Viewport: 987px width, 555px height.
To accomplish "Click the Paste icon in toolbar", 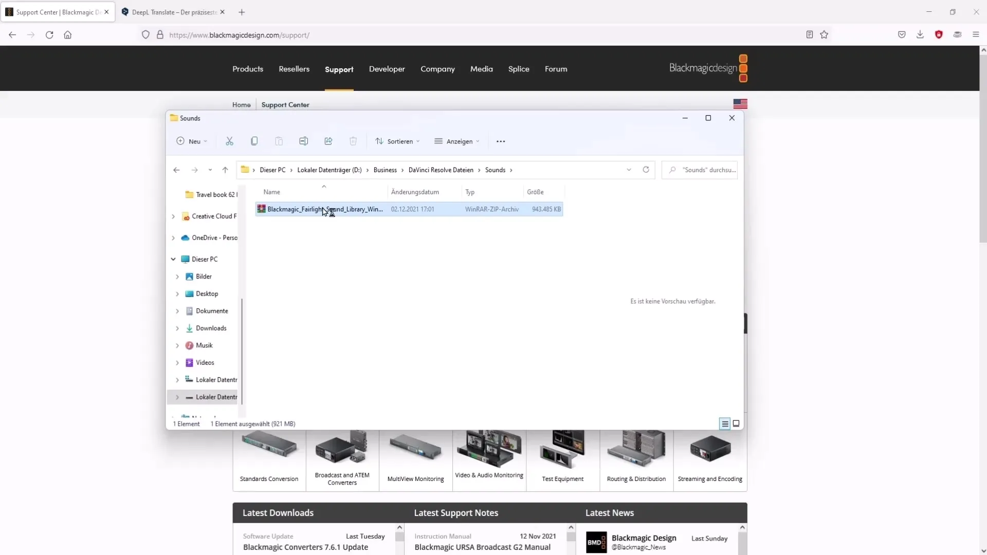I will tap(279, 141).
